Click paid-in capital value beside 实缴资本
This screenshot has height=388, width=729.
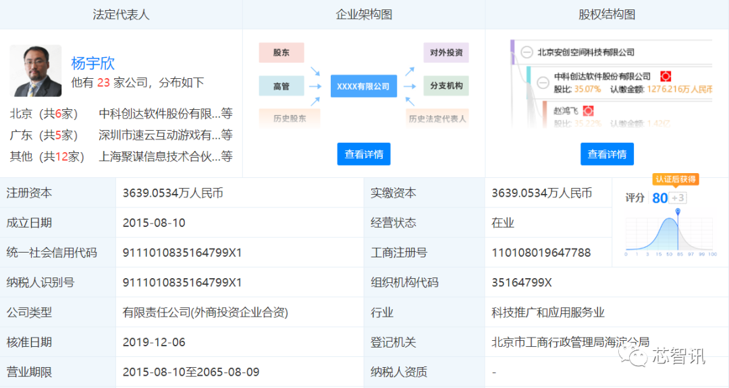point(541,193)
